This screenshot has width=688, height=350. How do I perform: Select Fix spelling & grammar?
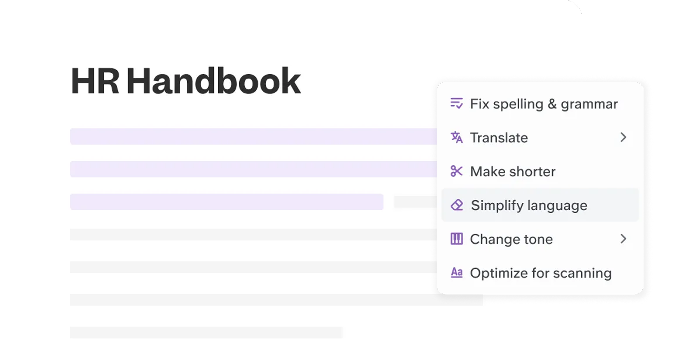tap(544, 104)
